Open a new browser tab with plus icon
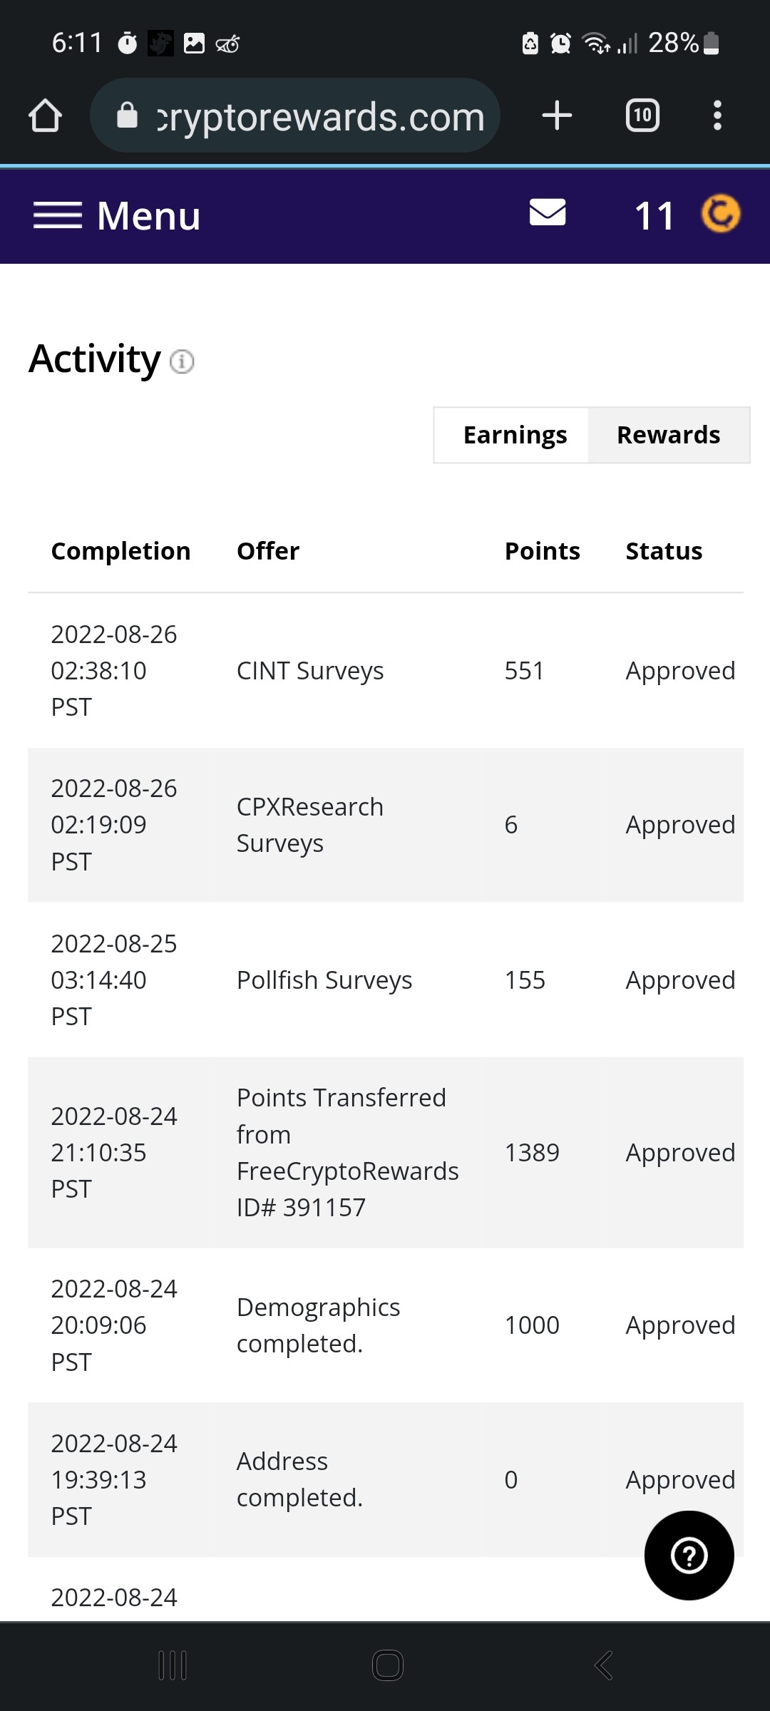The image size is (770, 1711). point(557,115)
